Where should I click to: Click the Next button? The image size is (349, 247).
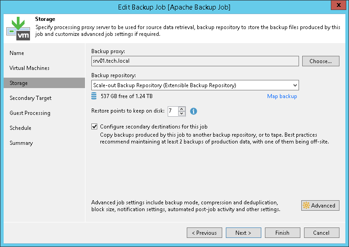[x=243, y=233]
